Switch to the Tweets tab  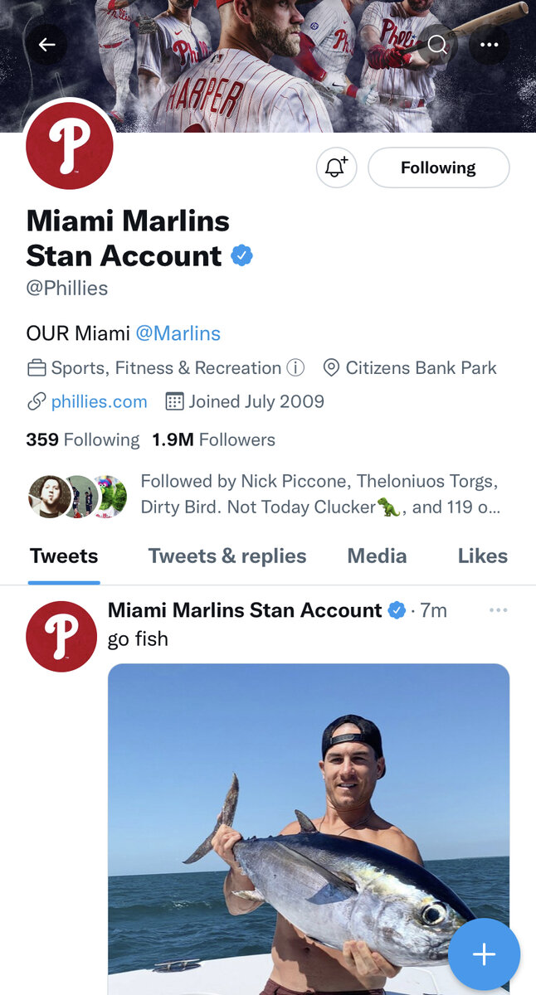pyautogui.click(x=64, y=556)
